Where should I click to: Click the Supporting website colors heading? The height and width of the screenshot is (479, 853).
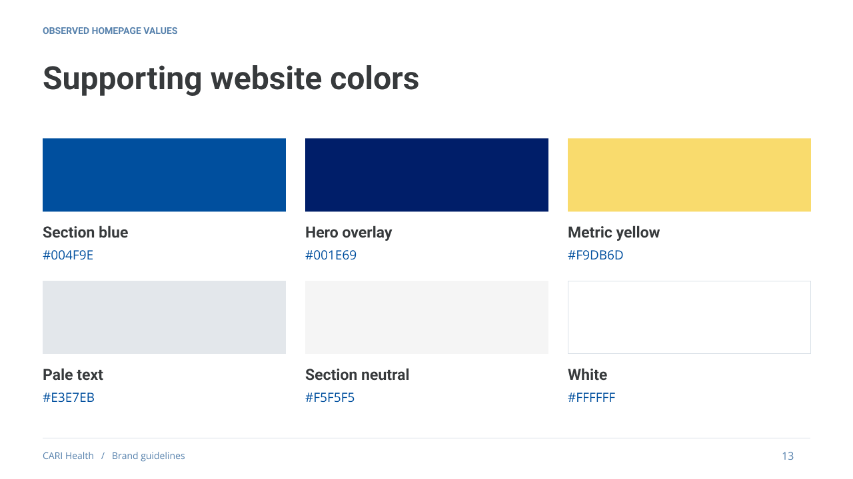[231, 79]
